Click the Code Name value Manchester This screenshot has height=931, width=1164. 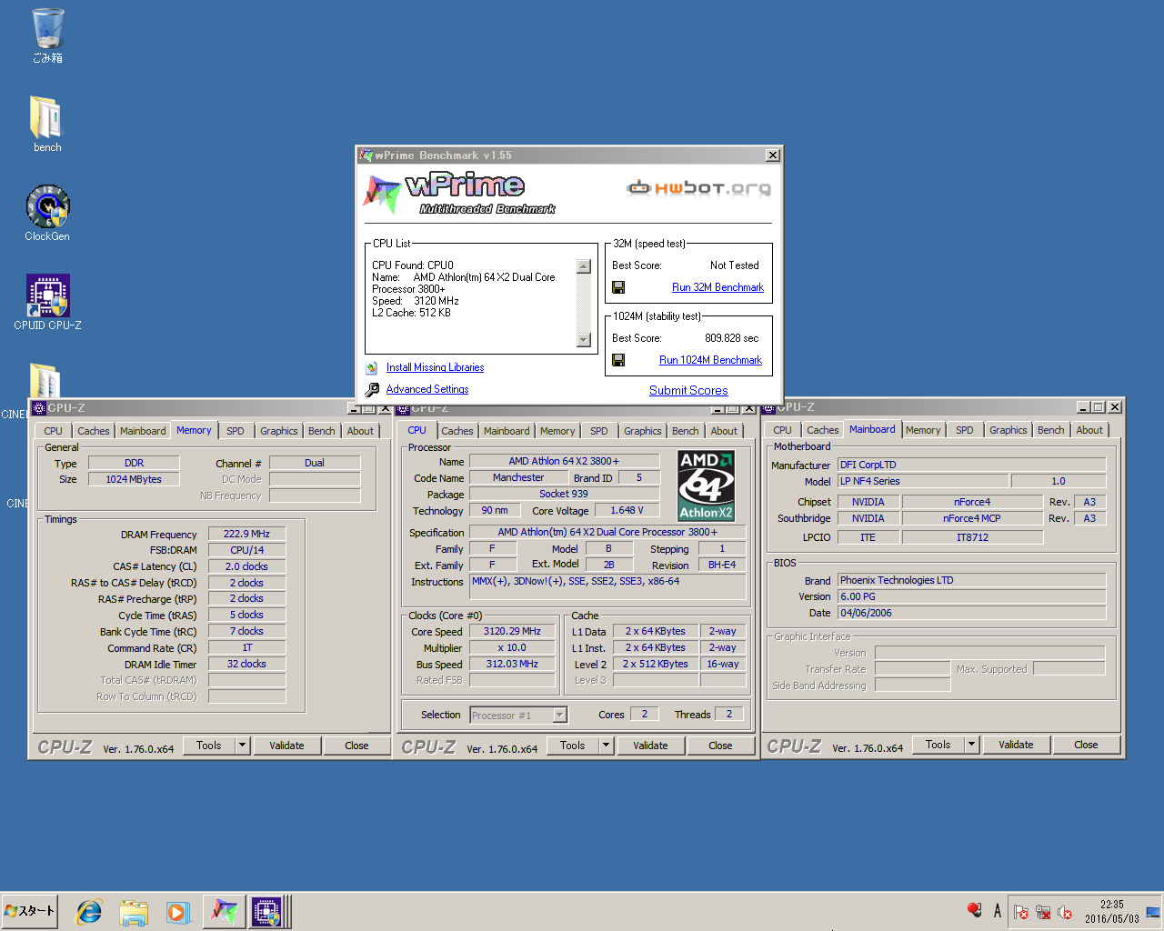pos(518,478)
